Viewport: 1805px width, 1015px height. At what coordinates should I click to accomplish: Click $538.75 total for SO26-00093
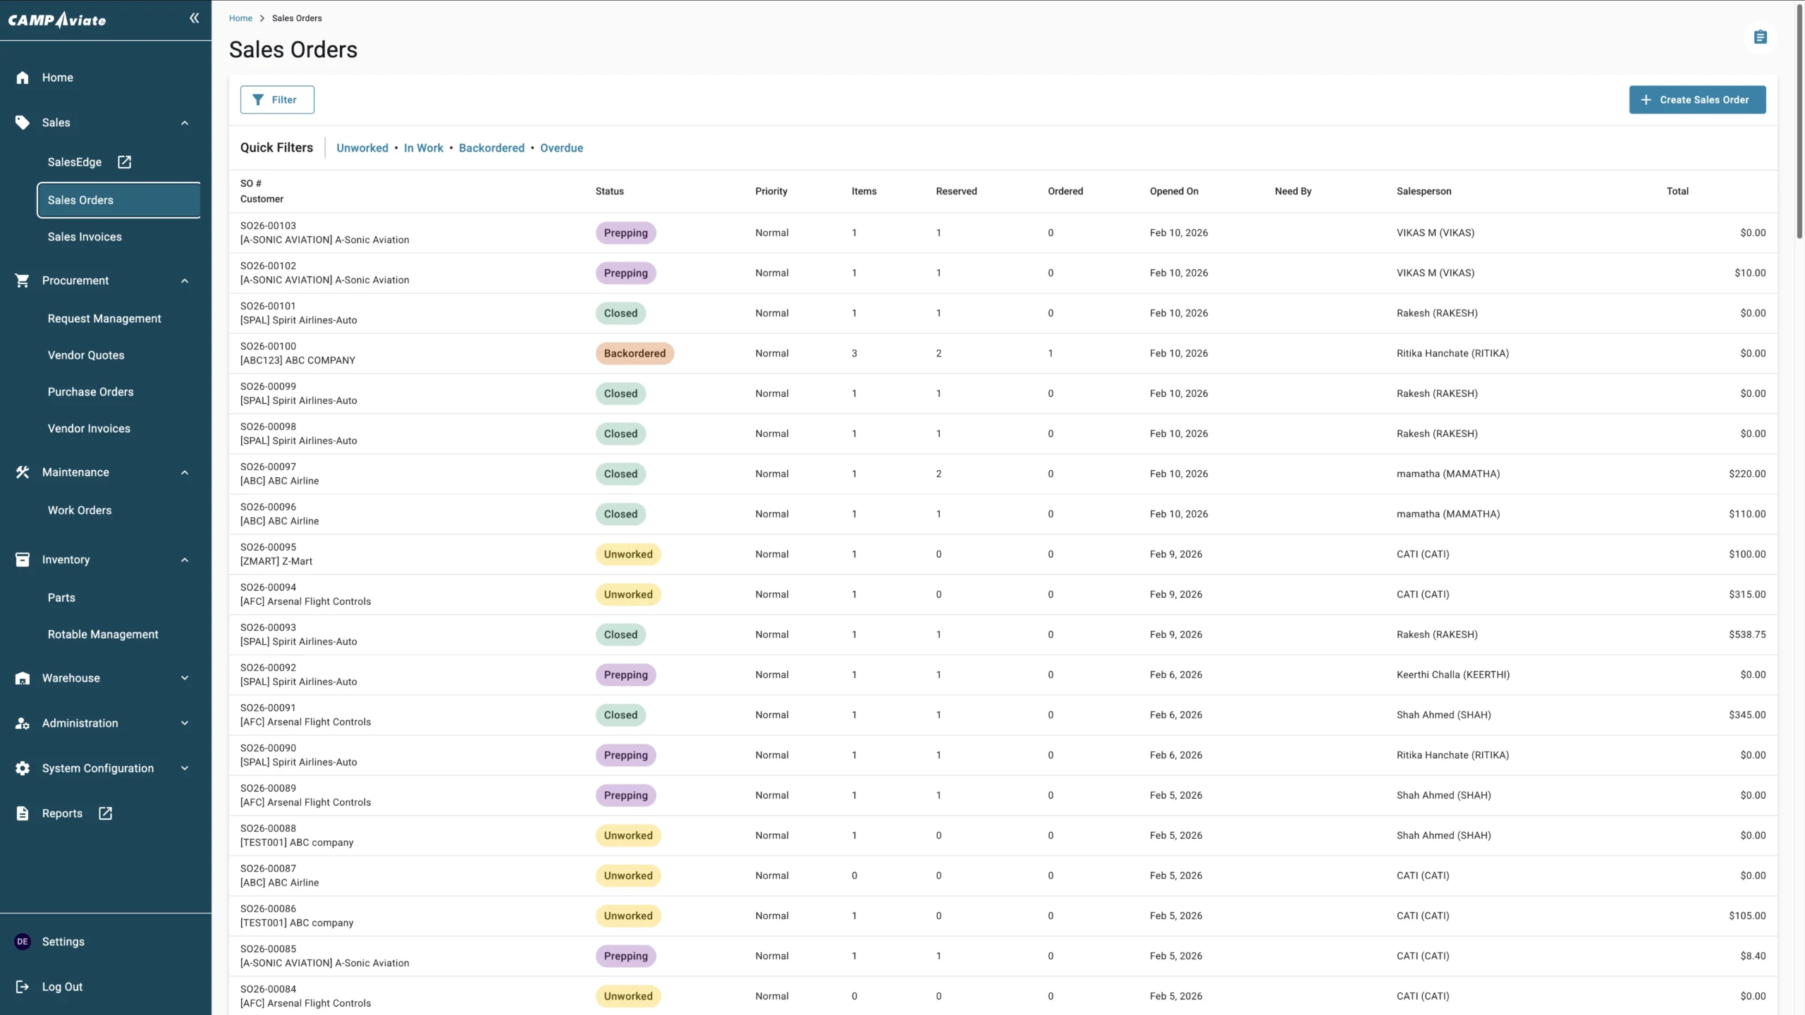(1747, 634)
